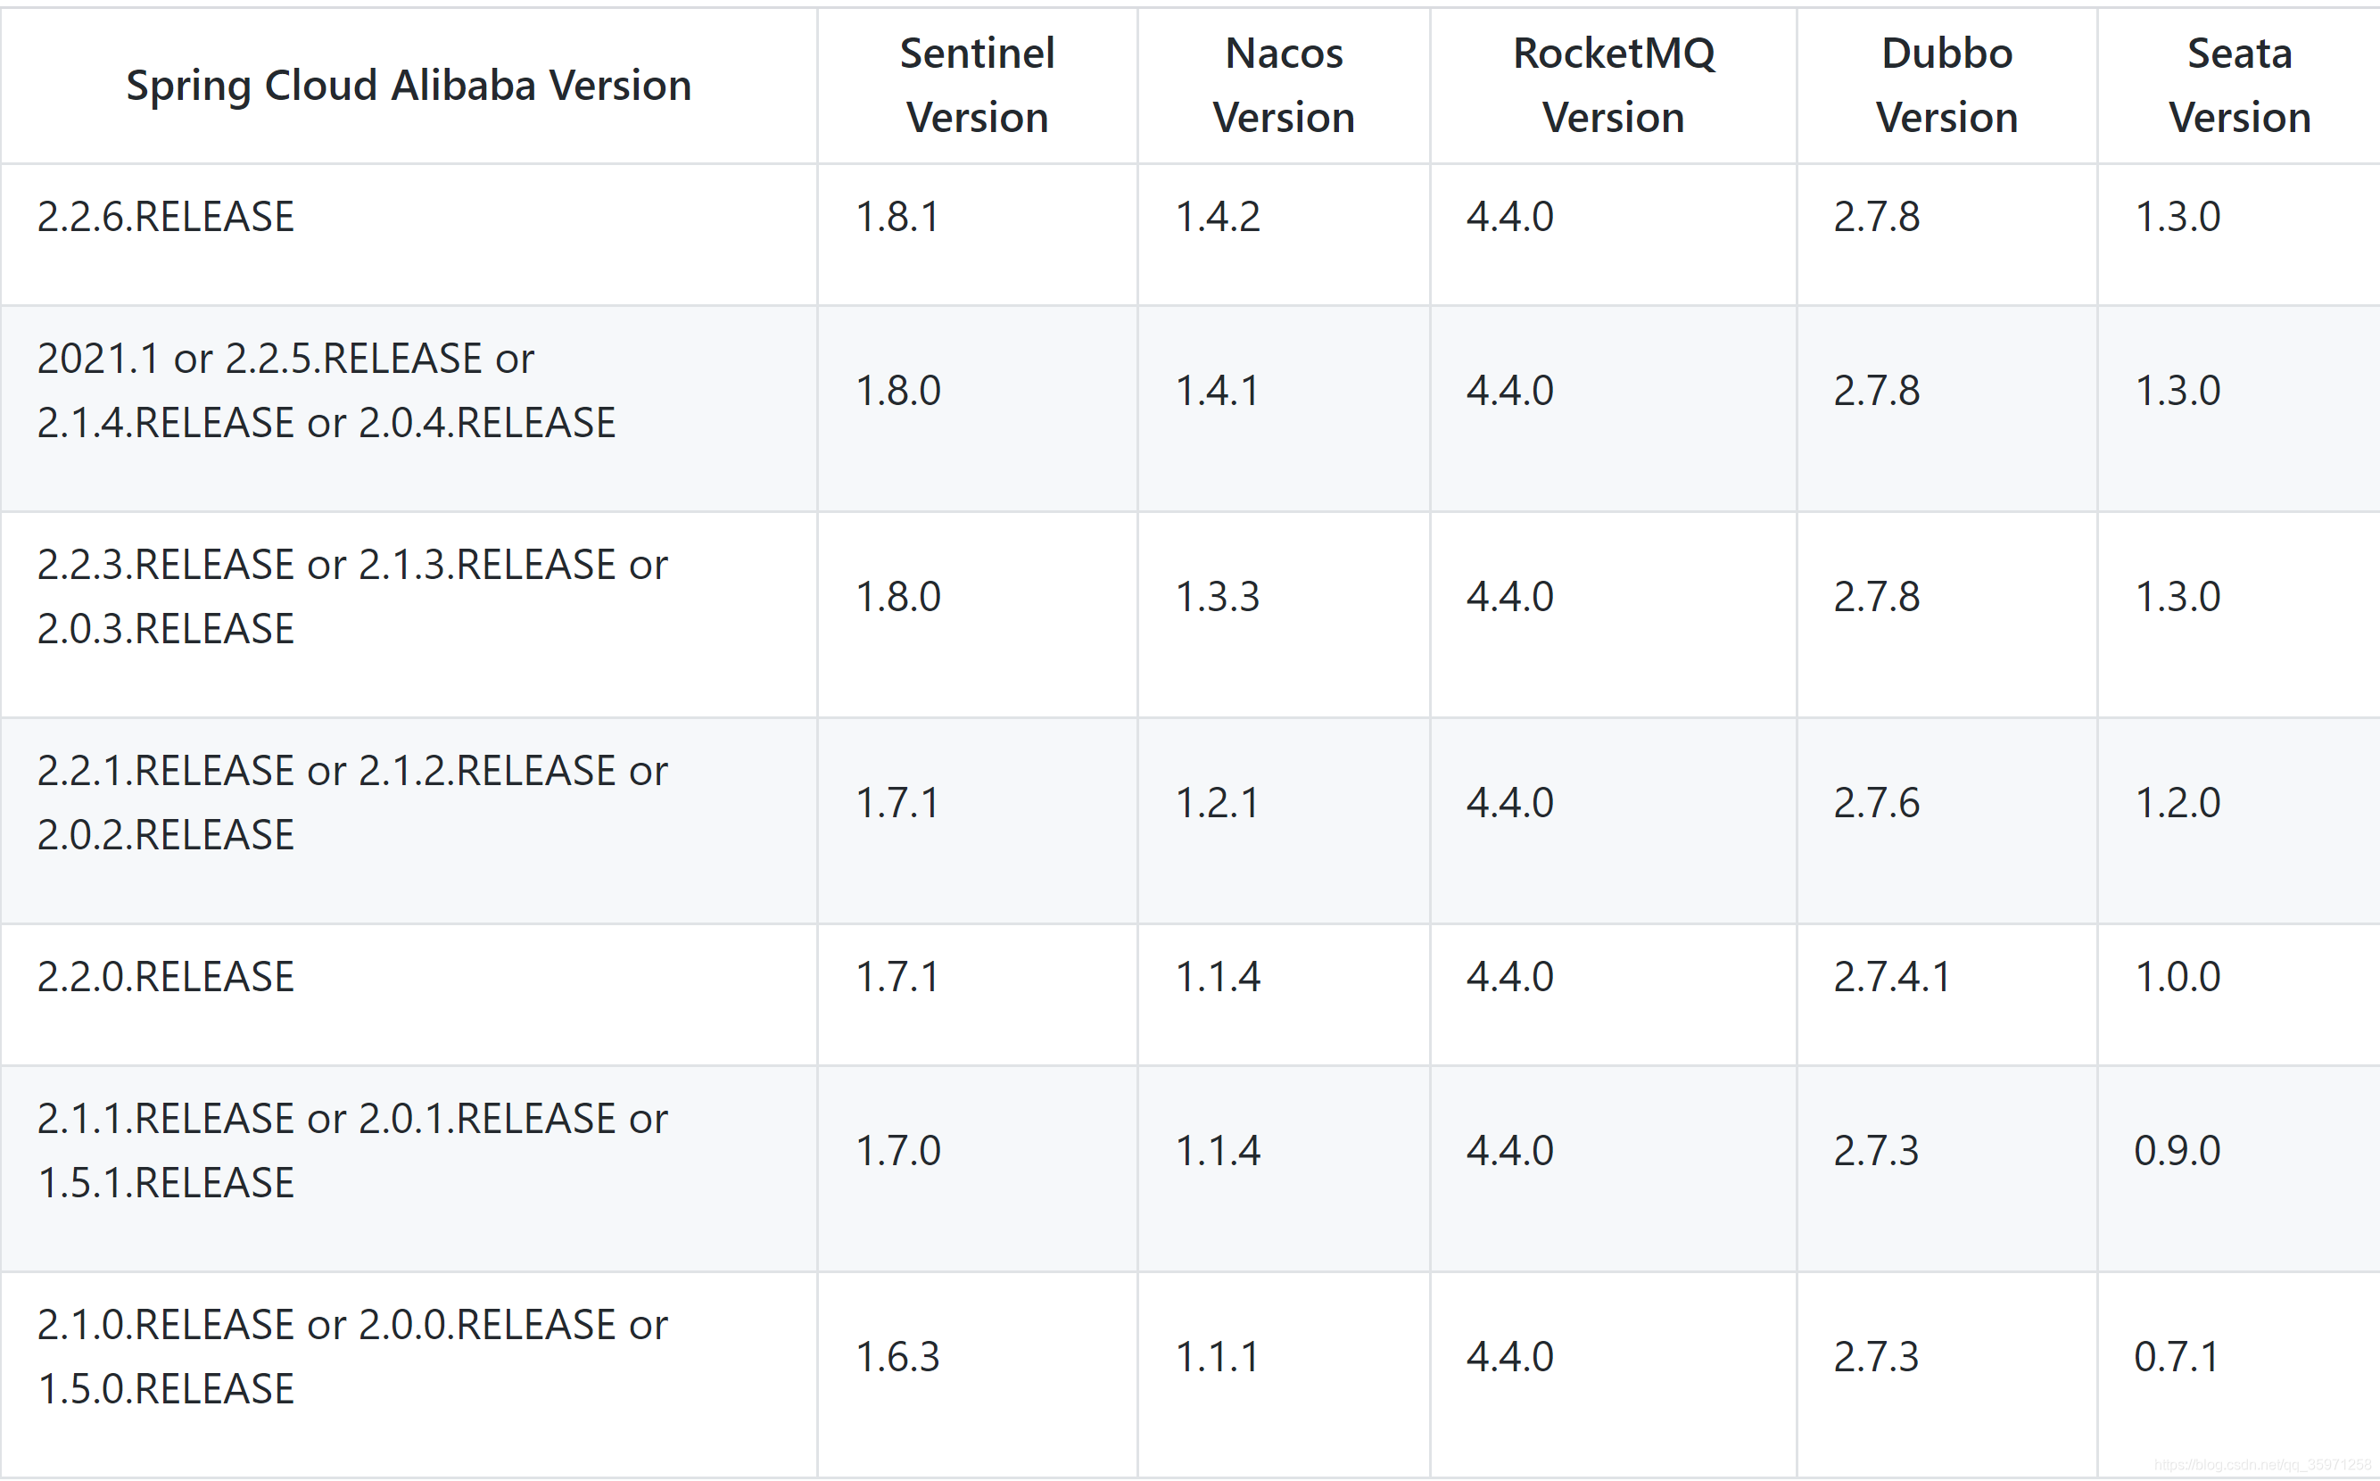
Task: Click Dubbo value 2.7.6
Action: click(x=1877, y=803)
